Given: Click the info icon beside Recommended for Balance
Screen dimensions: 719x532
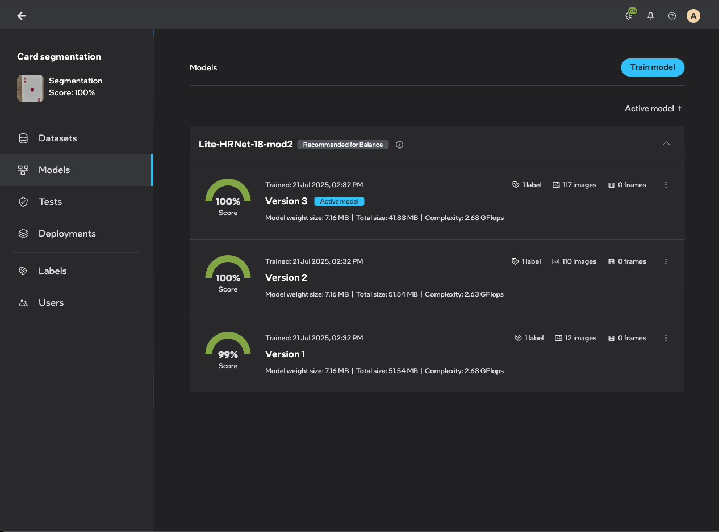Looking at the screenshot, I should (399, 145).
